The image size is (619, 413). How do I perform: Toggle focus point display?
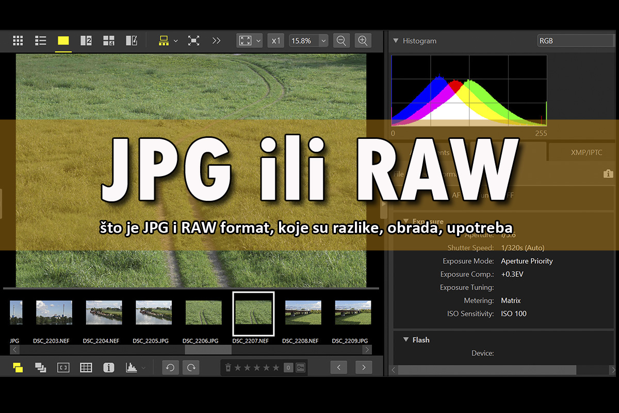pyautogui.click(x=63, y=368)
